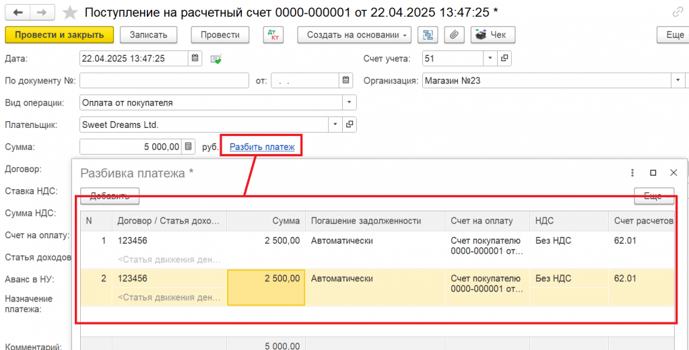Image resolution: width=689 pixels, height=350 pixels.
Task: Expand the Организация dropdown
Action: [x=678, y=81]
